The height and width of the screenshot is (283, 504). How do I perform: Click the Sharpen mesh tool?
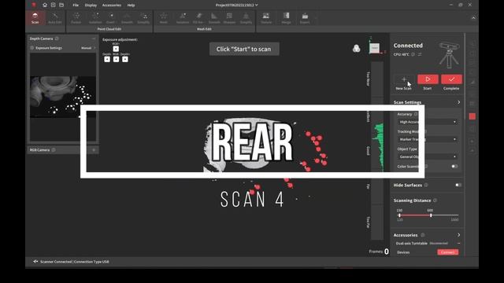click(x=229, y=18)
